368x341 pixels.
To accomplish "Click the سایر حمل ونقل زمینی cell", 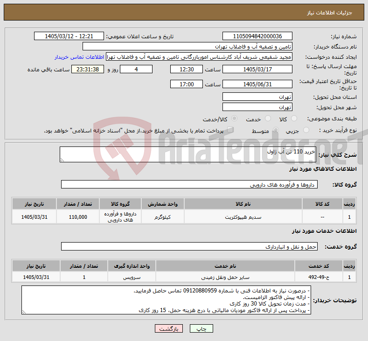I will 225,277.
